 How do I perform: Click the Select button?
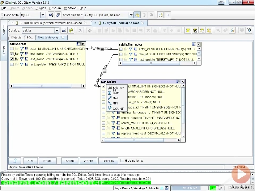pos(70,161)
